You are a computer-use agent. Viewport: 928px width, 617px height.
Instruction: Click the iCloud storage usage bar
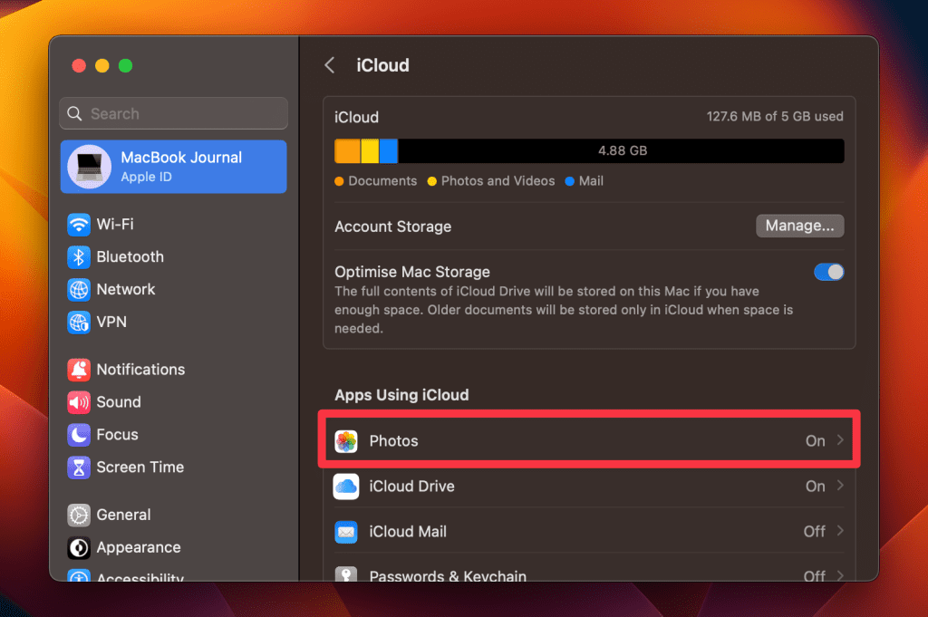click(589, 150)
